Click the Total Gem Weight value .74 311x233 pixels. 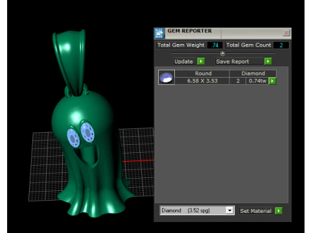(214, 45)
